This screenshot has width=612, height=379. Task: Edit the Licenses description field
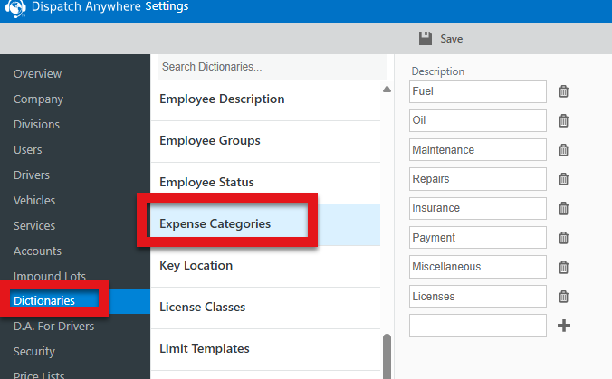tap(478, 297)
